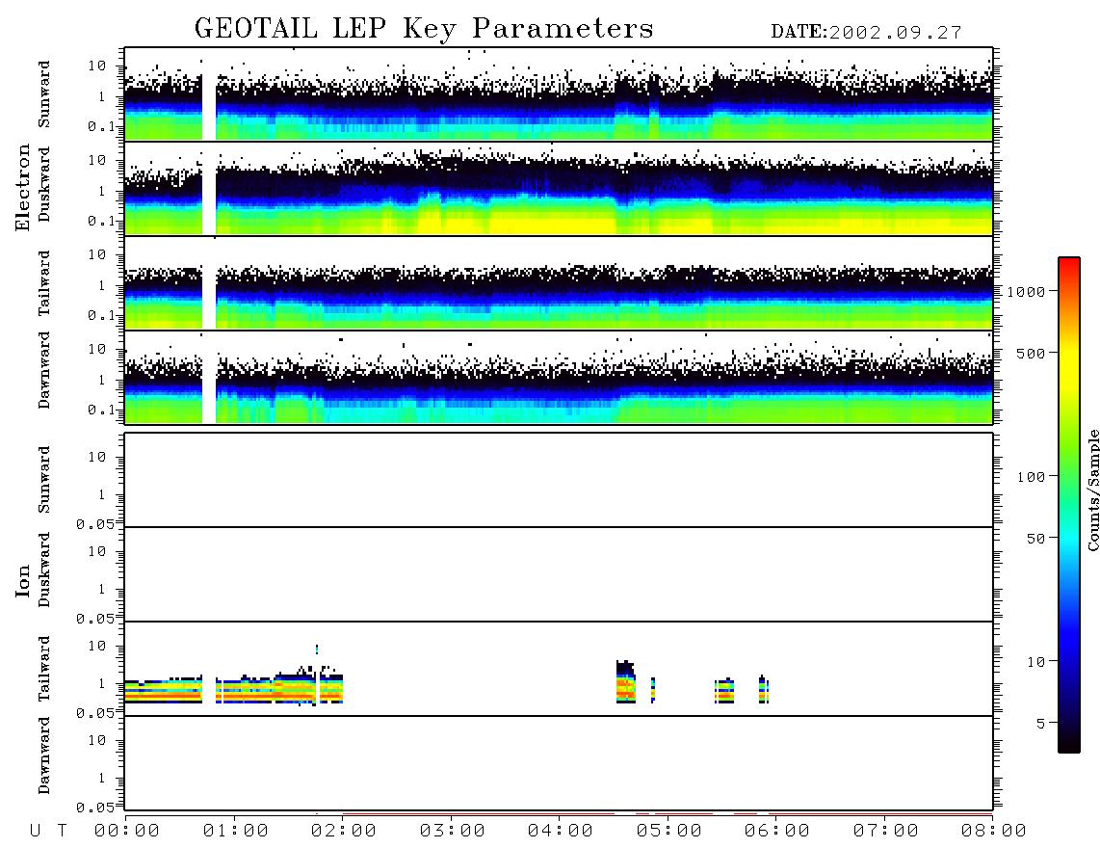The height and width of the screenshot is (848, 1100).
Task: Click the "Counts/Sample" colorbar title
Action: coord(1093,490)
